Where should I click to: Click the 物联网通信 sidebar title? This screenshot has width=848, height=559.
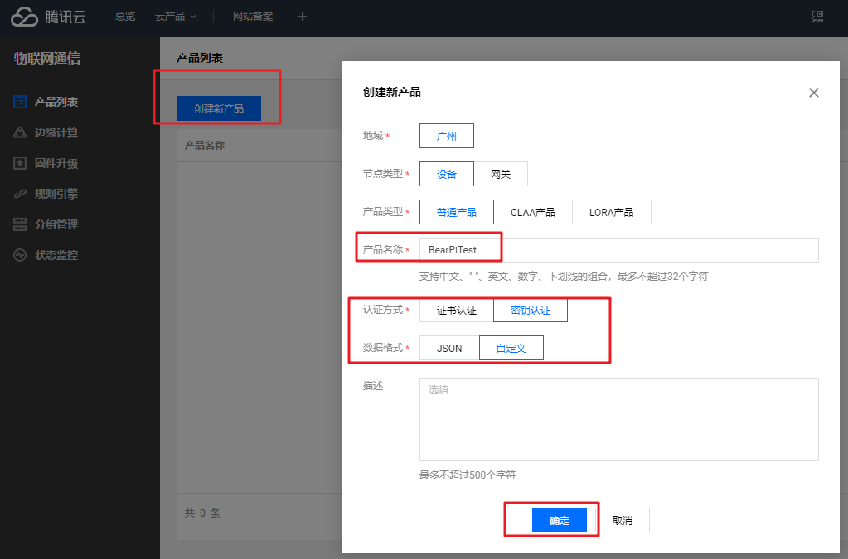pyautogui.click(x=47, y=58)
